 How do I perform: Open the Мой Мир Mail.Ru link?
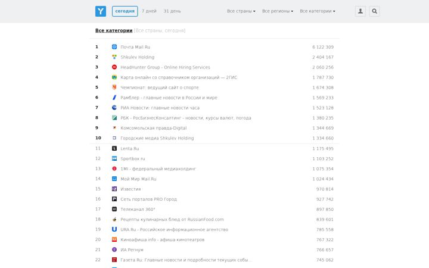pyautogui.click(x=138, y=179)
